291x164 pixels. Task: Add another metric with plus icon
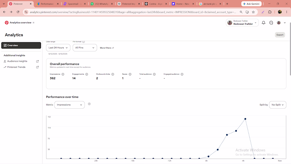pos(89,104)
